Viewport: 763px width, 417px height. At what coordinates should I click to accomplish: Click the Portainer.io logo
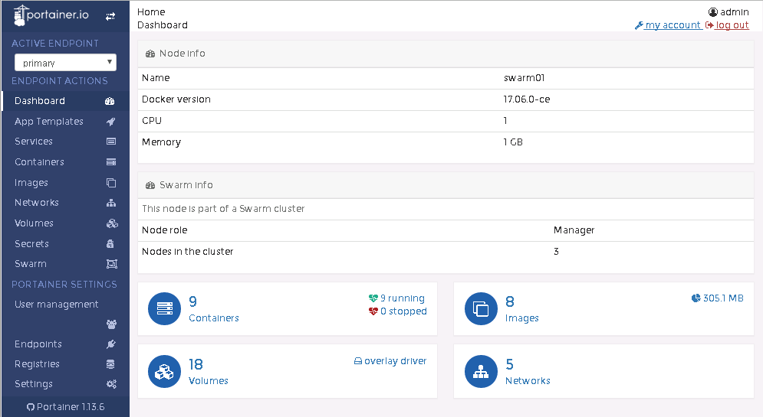point(51,15)
